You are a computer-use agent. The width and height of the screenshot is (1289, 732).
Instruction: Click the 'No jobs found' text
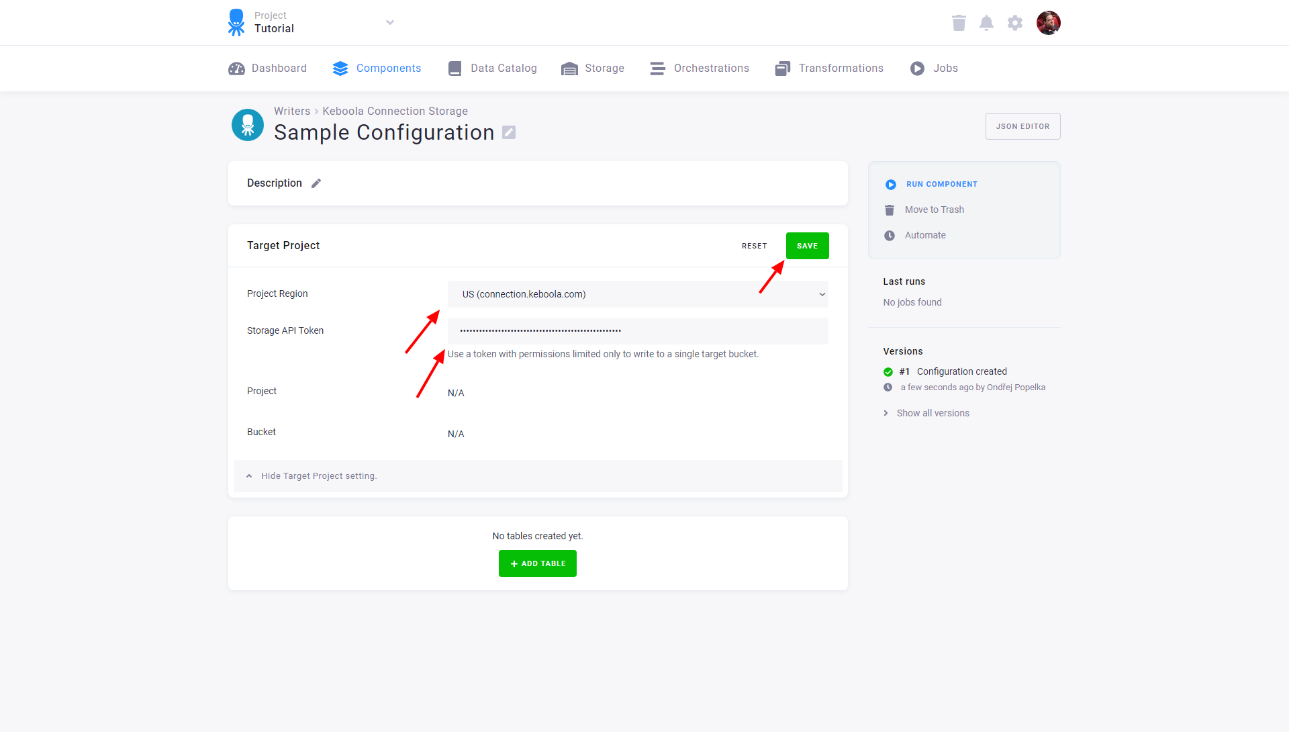[x=912, y=303]
